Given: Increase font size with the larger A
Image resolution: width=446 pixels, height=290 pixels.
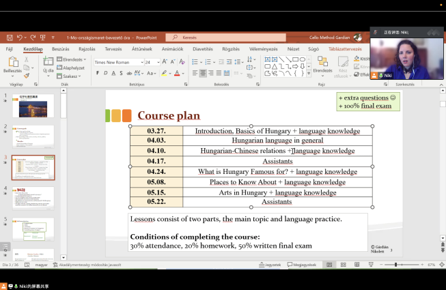Looking at the screenshot, I should point(165,61).
